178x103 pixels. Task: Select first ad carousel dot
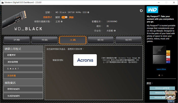point(159,75)
